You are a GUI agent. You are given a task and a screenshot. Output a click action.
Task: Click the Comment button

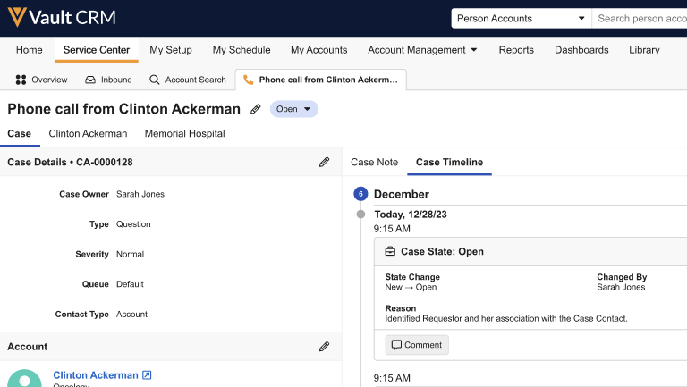[x=417, y=345]
